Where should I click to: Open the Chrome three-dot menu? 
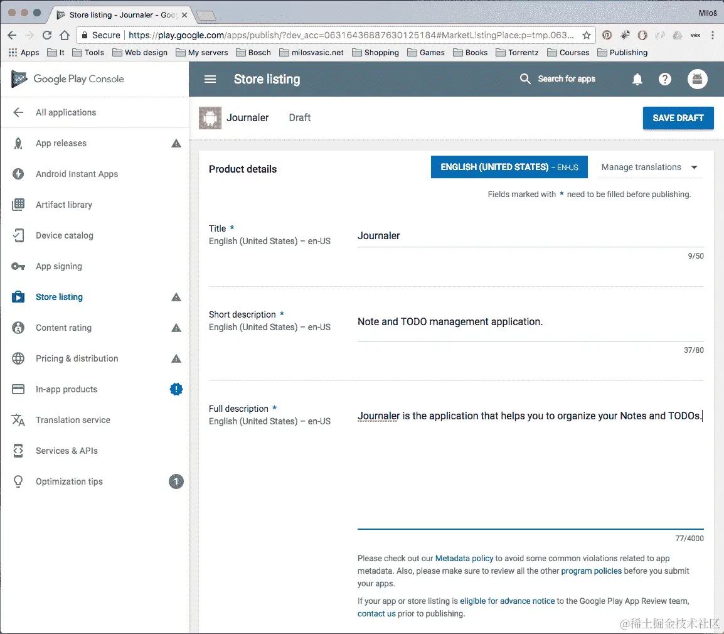[713, 35]
